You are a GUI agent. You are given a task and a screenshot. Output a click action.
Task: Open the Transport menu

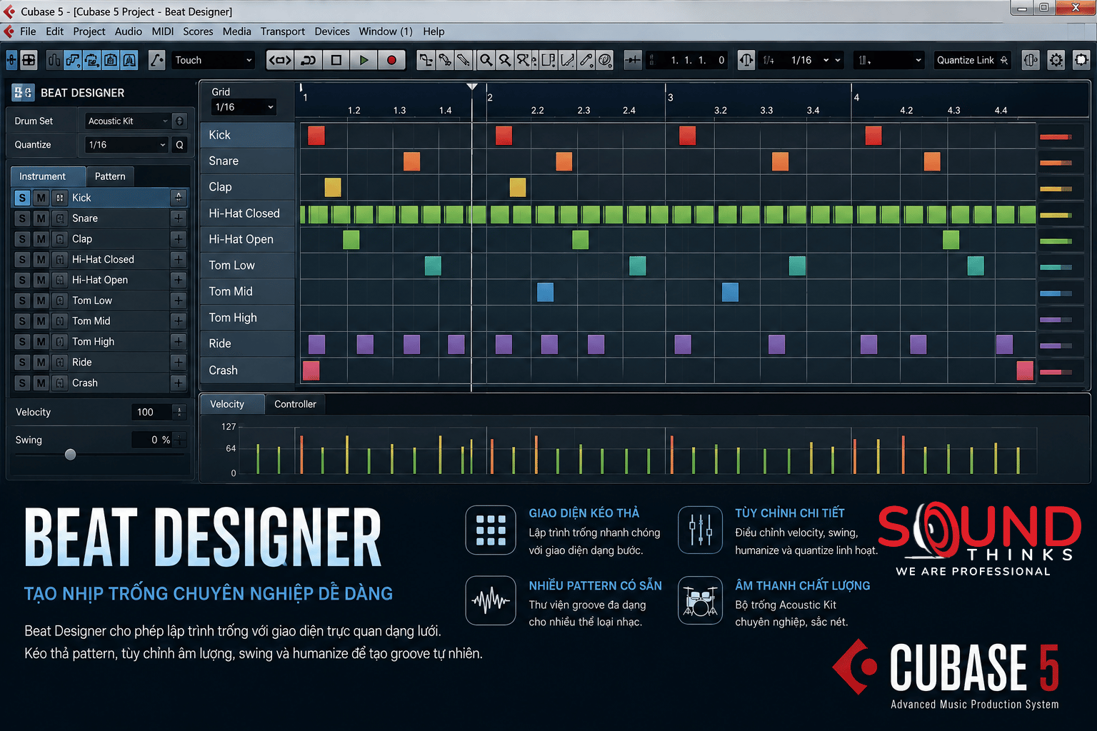click(282, 31)
